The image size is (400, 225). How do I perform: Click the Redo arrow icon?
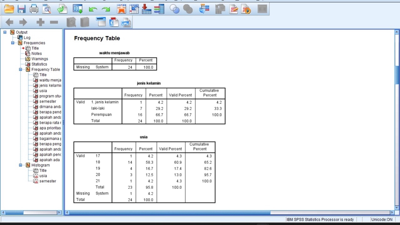coord(106,9)
